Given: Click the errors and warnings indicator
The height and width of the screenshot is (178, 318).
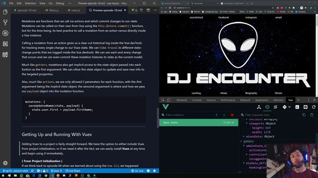Looking at the screenshot, I should pos(42,171).
